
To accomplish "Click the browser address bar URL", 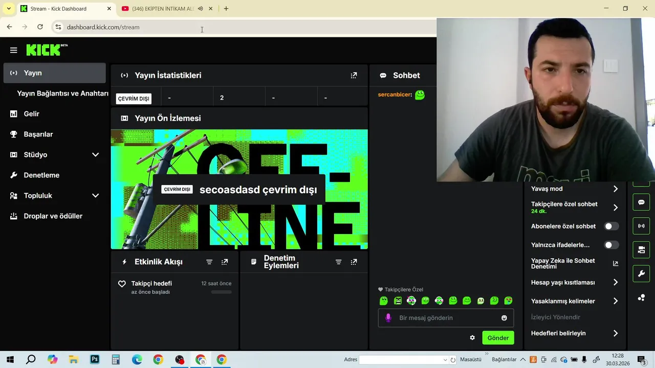I will point(103,27).
